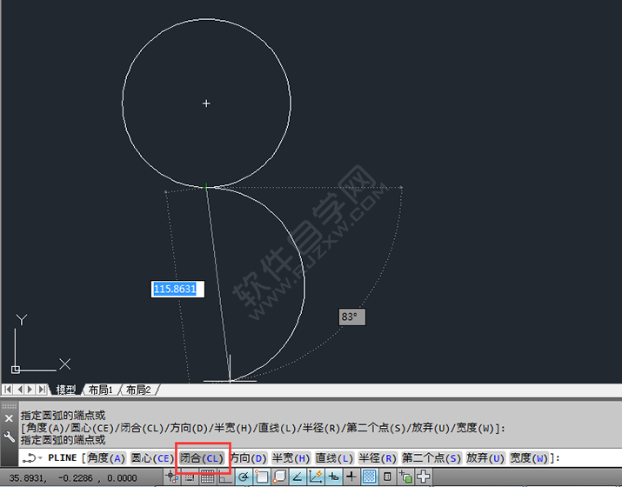622x487 pixels.
Task: Click Dynamic UCS icon with lightning bolt
Action: 316,477
